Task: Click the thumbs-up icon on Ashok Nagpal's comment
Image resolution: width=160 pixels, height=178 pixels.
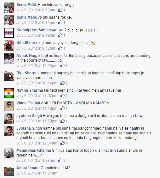Action: [x=63, y=65]
